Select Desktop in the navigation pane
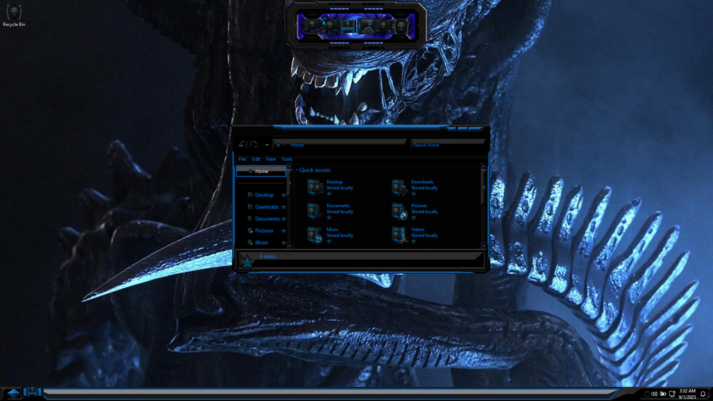Viewport: 713px width, 401px height. click(264, 195)
